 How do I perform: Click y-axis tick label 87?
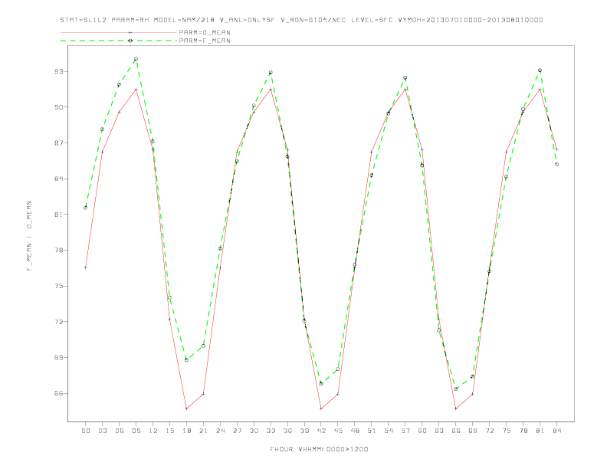tap(59, 143)
